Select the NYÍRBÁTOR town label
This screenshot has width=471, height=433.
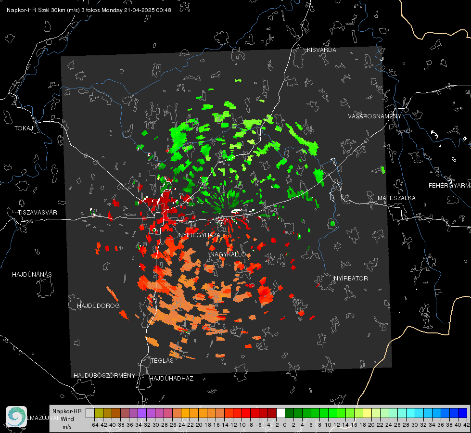point(351,278)
